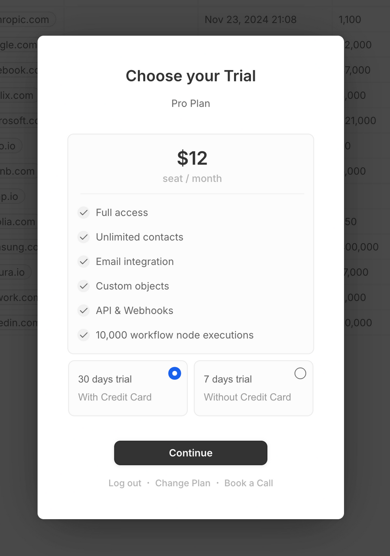Click the checkmark icon beside Full access
Image resolution: width=390 pixels, height=556 pixels.
83,213
